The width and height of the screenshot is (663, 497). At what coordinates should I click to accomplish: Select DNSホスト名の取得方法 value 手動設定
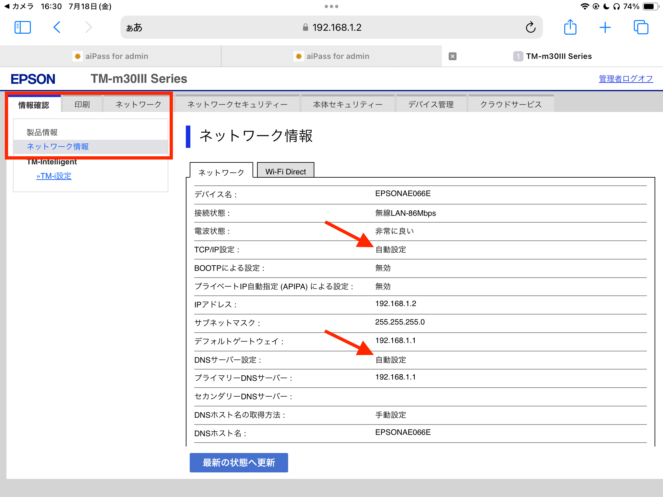(x=390, y=415)
